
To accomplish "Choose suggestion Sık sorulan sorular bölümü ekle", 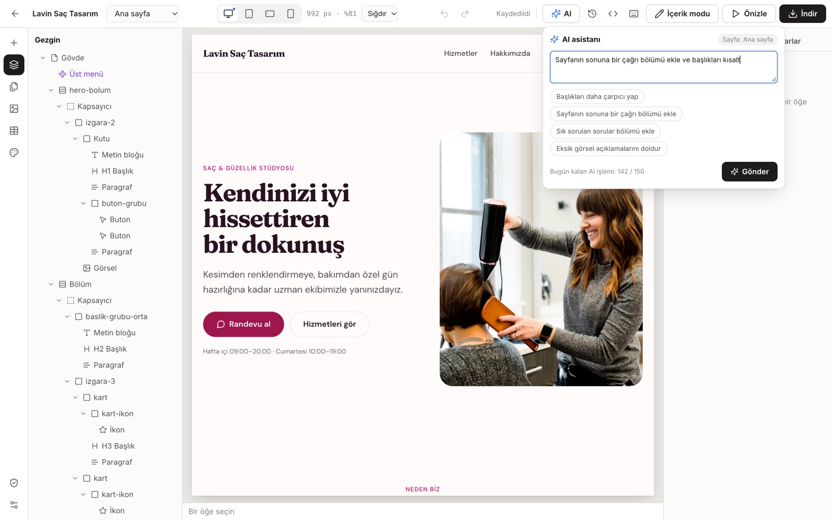I will (x=605, y=131).
